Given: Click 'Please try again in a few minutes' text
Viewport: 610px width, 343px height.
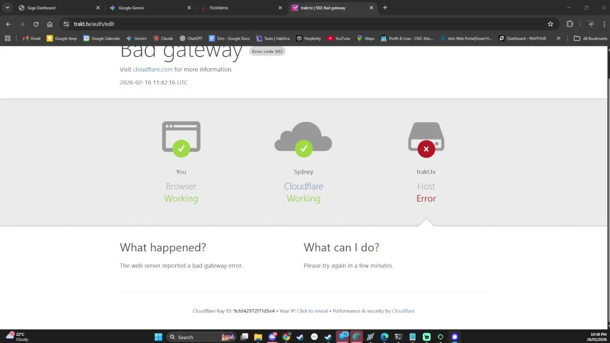Looking at the screenshot, I should tap(348, 266).
